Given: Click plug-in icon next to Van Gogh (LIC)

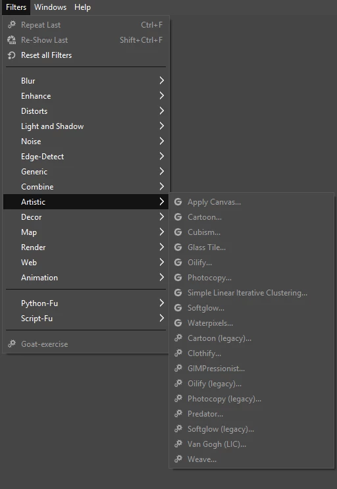Looking at the screenshot, I should pos(178,444).
